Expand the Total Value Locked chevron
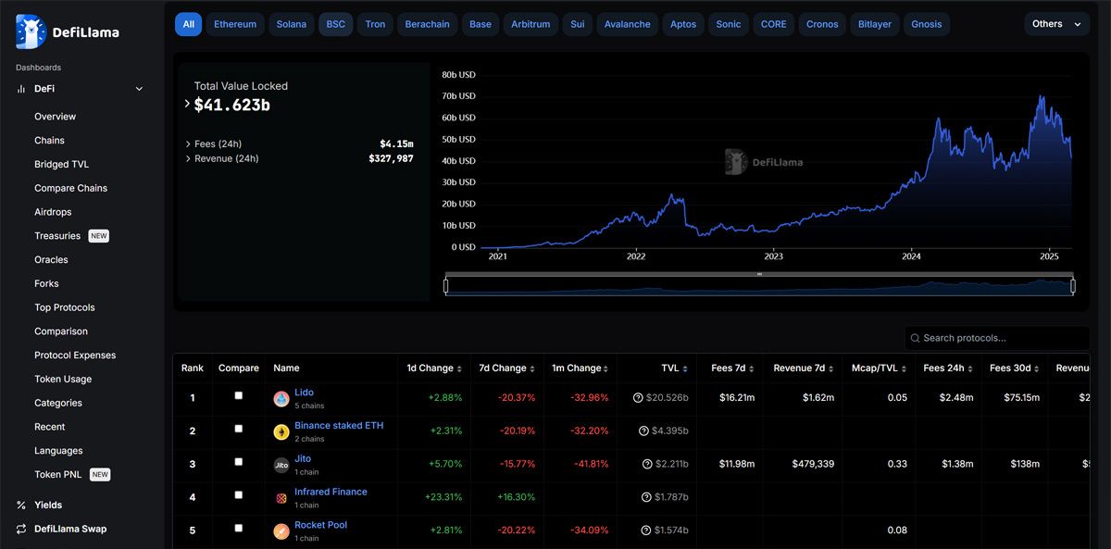 [x=187, y=104]
